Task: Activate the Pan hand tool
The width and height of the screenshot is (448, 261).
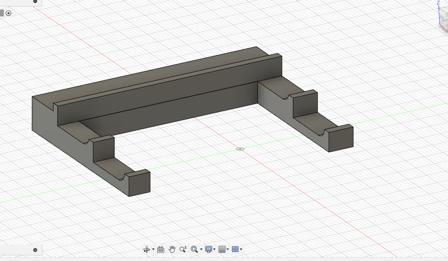Action: pyautogui.click(x=172, y=249)
